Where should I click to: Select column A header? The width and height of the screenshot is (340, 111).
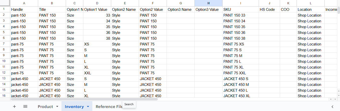(24, 3)
